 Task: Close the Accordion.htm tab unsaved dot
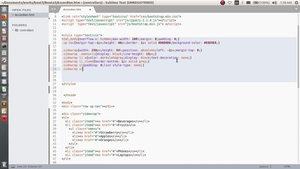point(90,9)
